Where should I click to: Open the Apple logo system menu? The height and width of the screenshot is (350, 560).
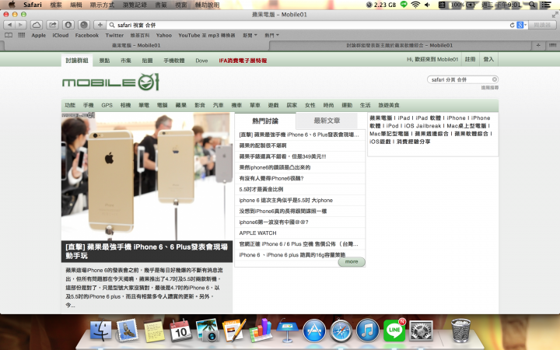(12, 5)
